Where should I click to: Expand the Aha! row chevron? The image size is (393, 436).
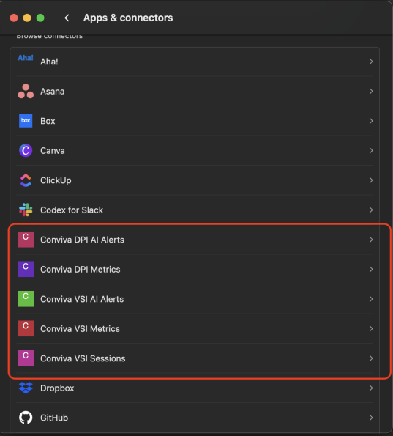point(371,62)
